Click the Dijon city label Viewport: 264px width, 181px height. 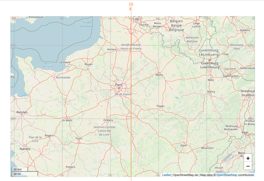[x=183, y=146]
